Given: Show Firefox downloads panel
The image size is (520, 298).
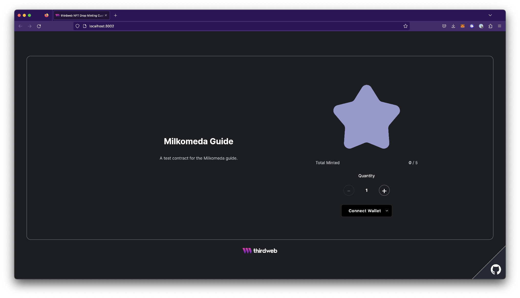Looking at the screenshot, I should [x=453, y=26].
